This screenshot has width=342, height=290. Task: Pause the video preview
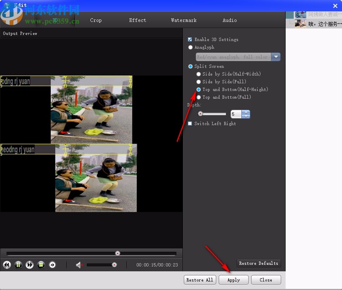pyautogui.click(x=18, y=265)
